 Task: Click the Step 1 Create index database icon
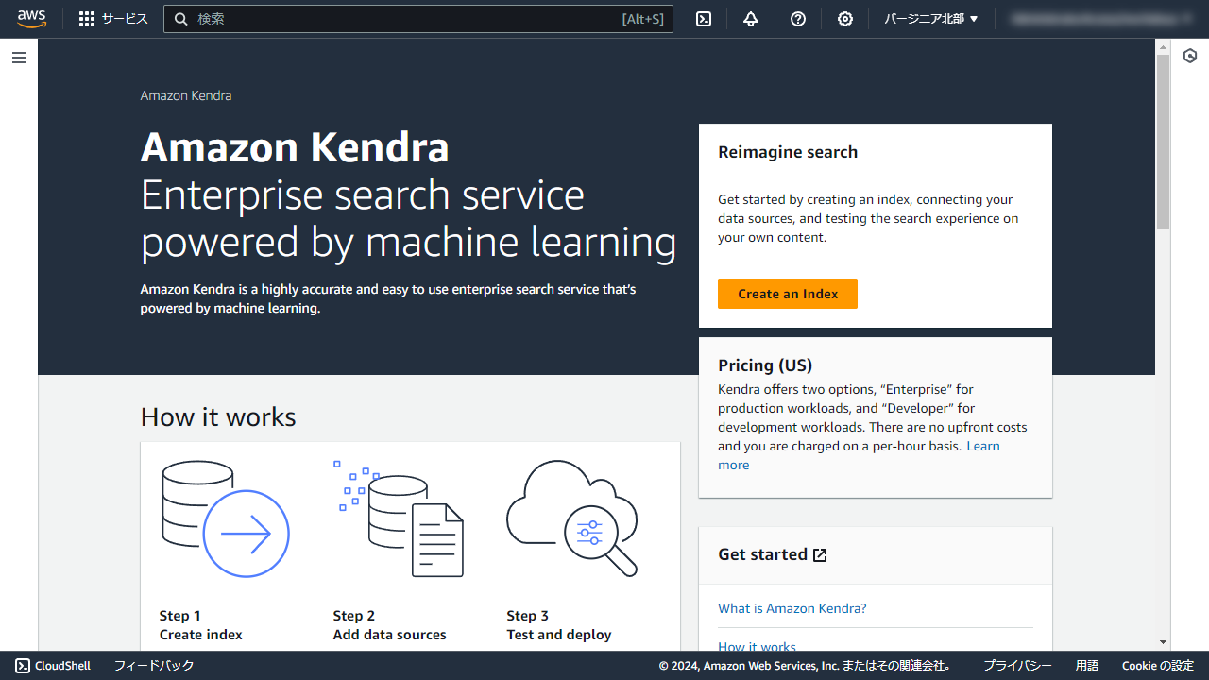[225, 518]
